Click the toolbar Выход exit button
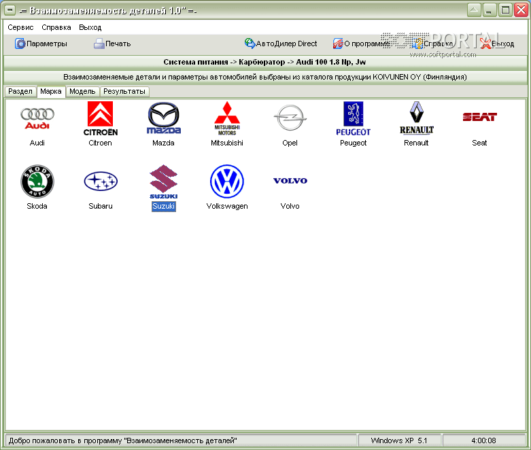 (497, 44)
